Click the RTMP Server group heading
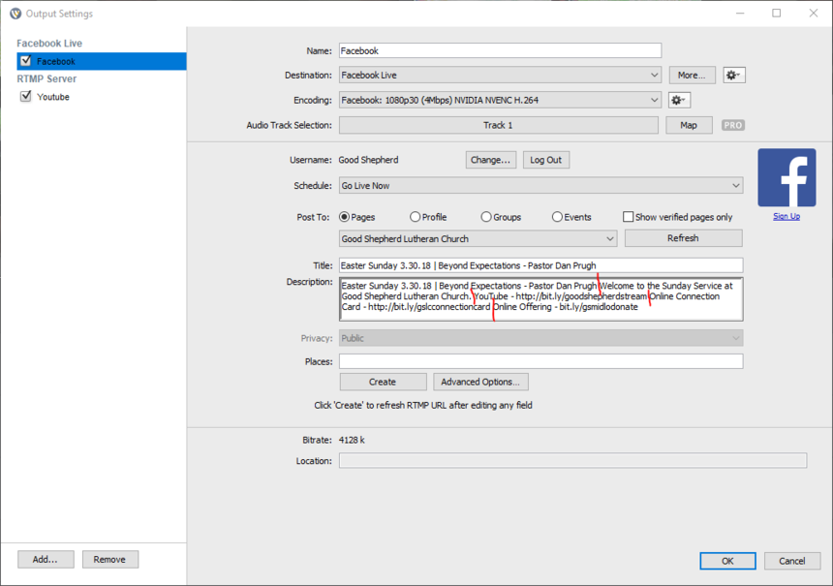Viewport: 833px width, 586px height. coord(46,78)
